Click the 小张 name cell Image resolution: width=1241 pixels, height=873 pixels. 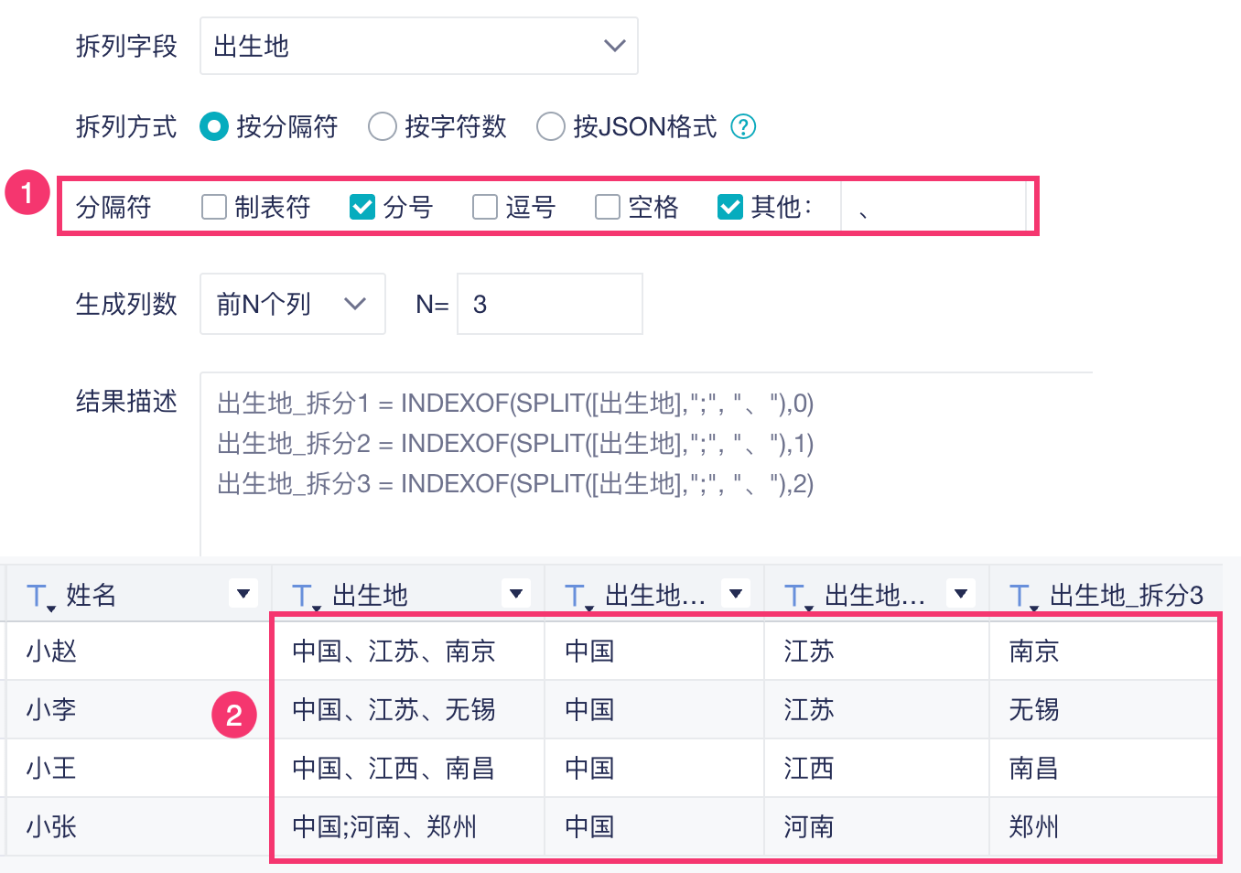138,827
